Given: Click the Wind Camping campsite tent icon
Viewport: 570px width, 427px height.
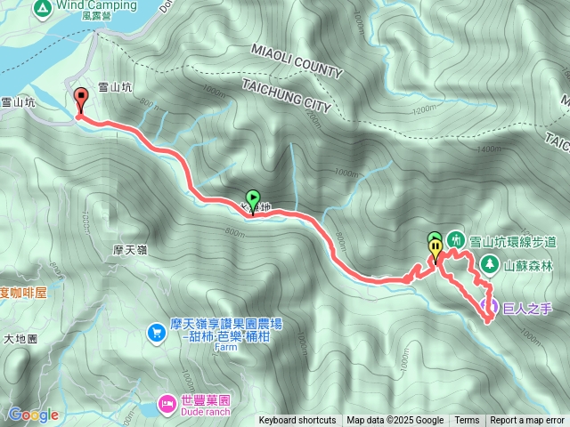Looking at the screenshot, I should pos(43,10).
